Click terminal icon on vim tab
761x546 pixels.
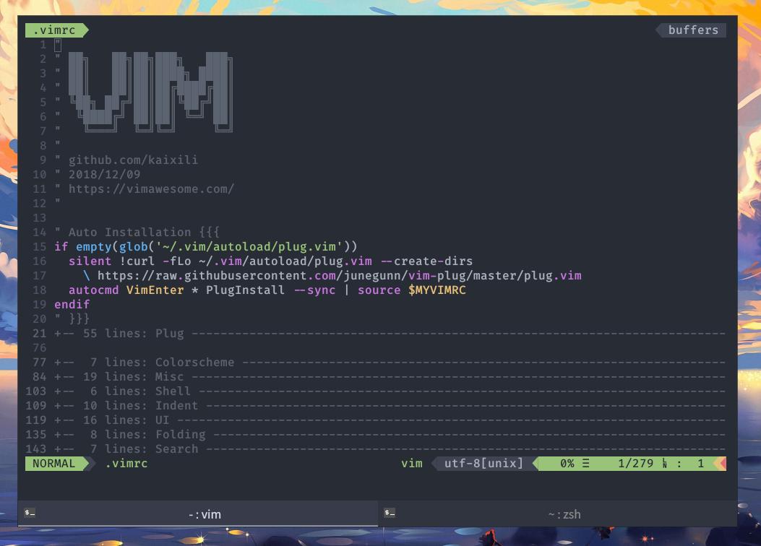click(x=30, y=513)
